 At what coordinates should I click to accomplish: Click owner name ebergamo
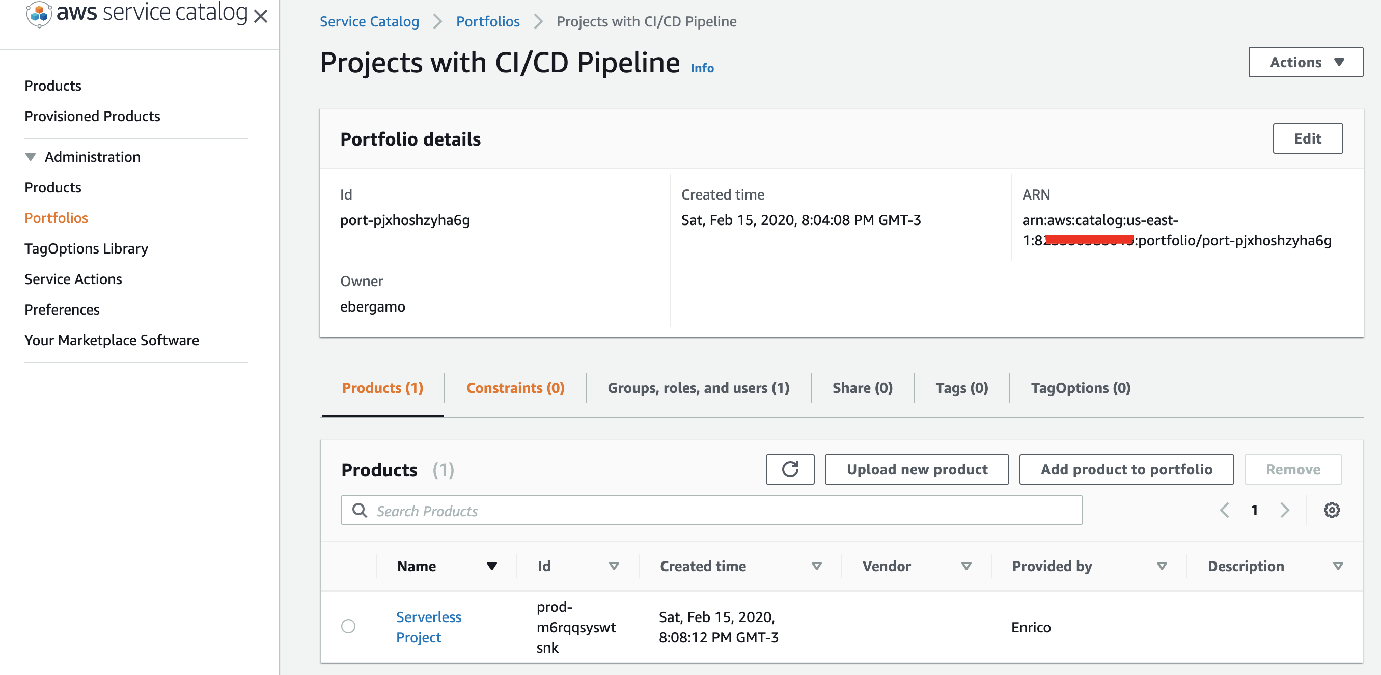click(x=373, y=306)
